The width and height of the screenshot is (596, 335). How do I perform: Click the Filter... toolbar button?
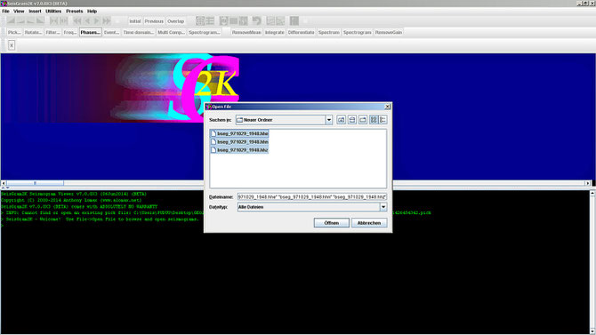pos(52,32)
